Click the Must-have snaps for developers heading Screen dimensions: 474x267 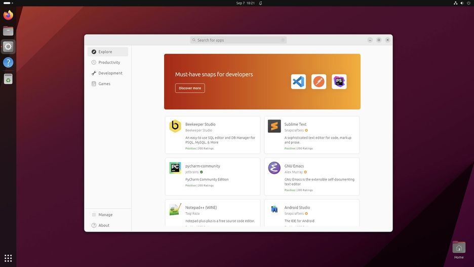click(214, 74)
